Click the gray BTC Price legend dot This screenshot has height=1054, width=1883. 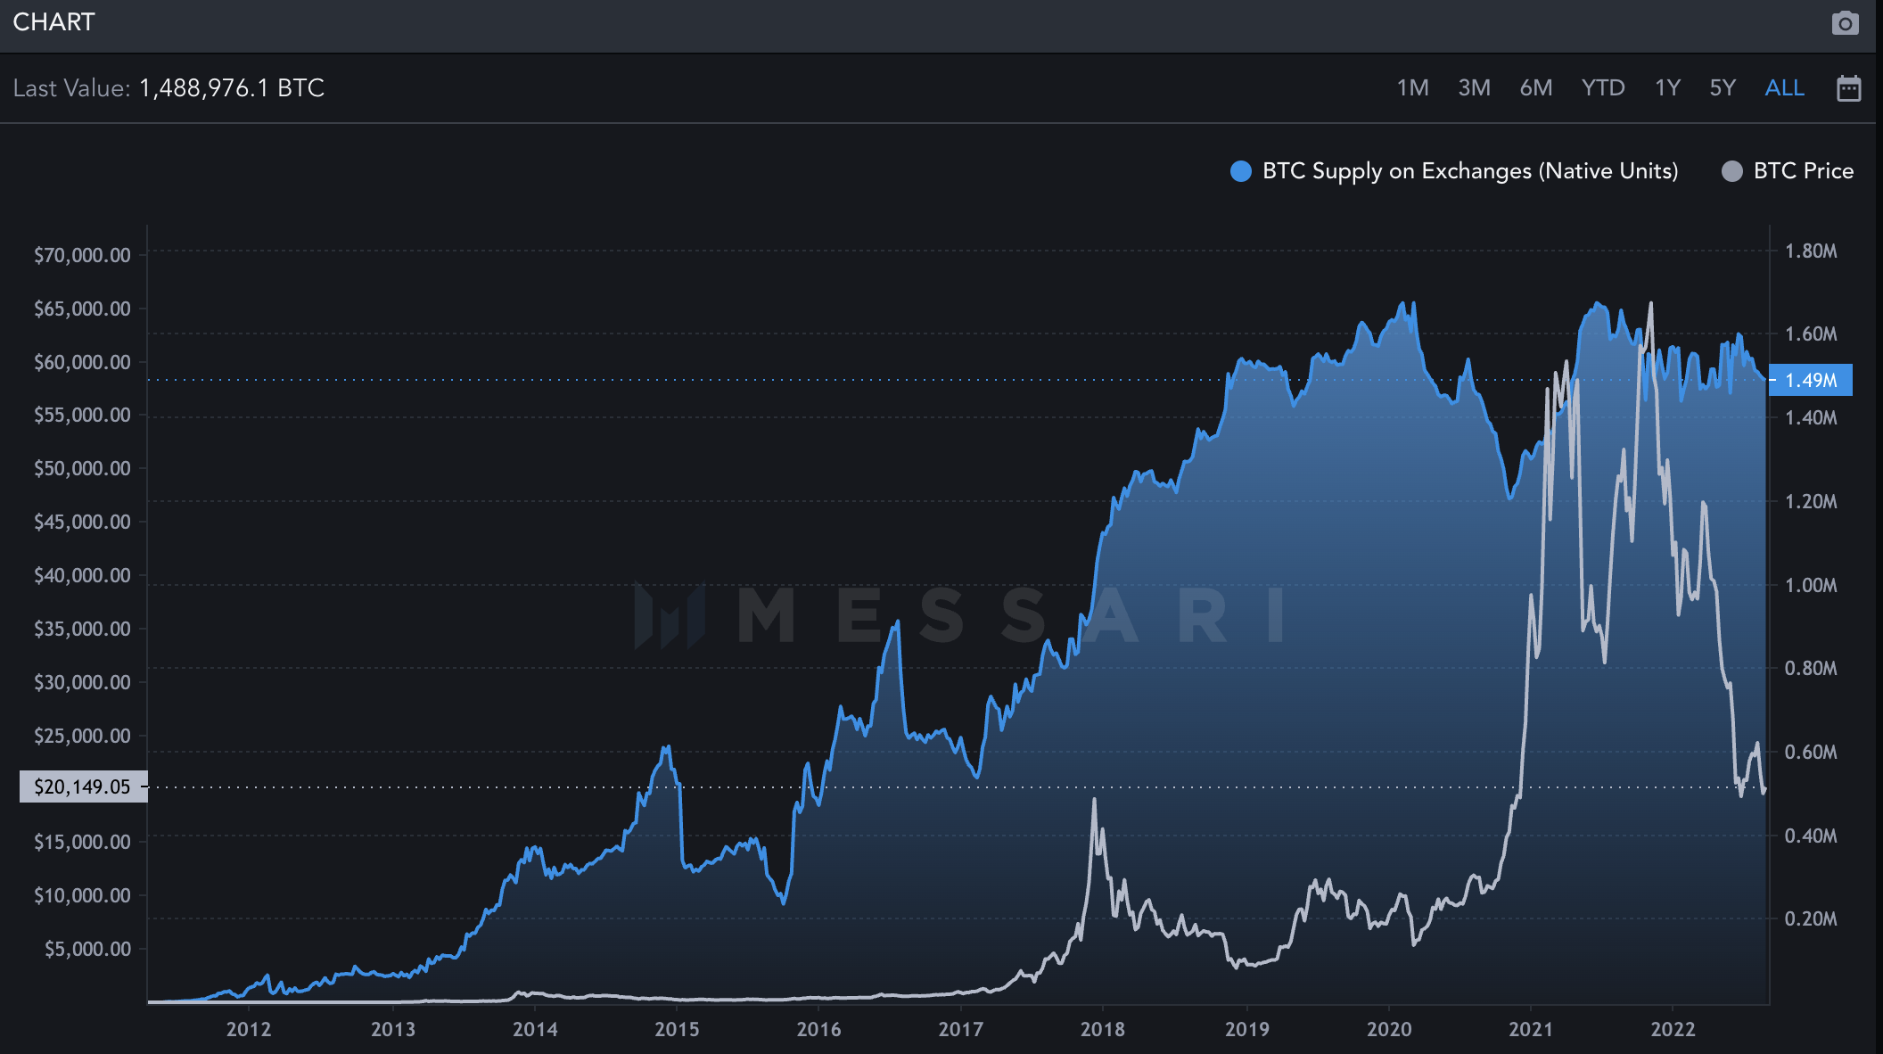pyautogui.click(x=1731, y=171)
